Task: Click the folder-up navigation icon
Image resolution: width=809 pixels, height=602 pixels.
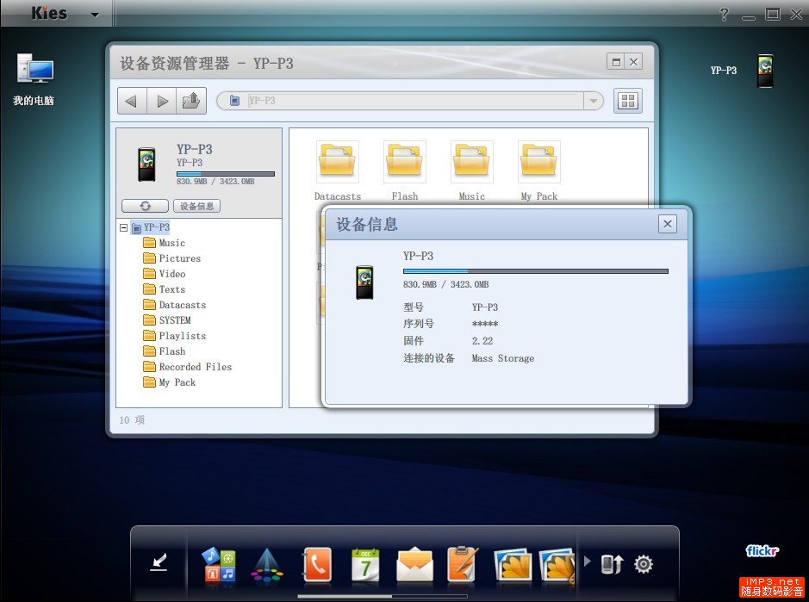Action: pyautogui.click(x=191, y=100)
